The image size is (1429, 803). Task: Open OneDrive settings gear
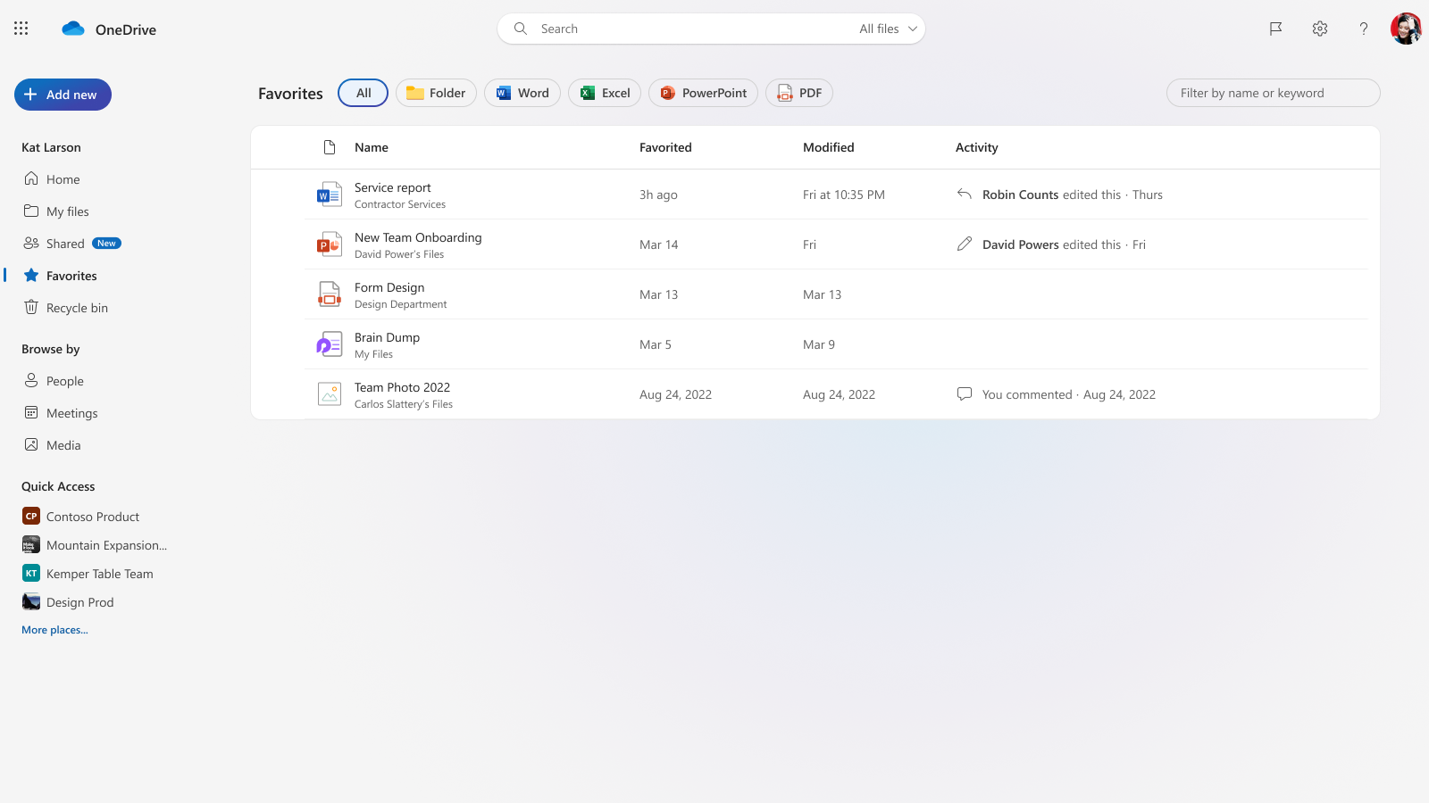[1319, 28]
